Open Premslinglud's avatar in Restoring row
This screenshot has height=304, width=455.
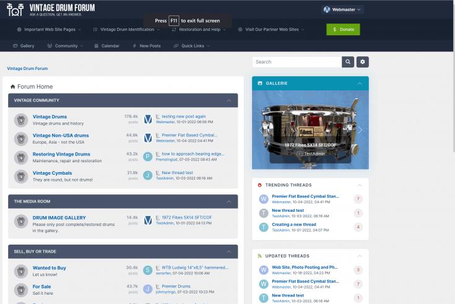pyautogui.click(x=147, y=157)
